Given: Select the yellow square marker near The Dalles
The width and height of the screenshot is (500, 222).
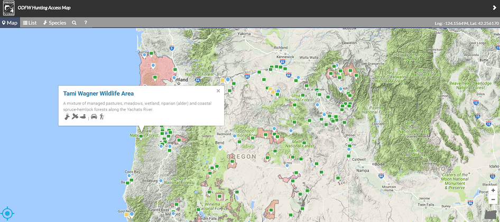Looking at the screenshot, I should (223, 80).
